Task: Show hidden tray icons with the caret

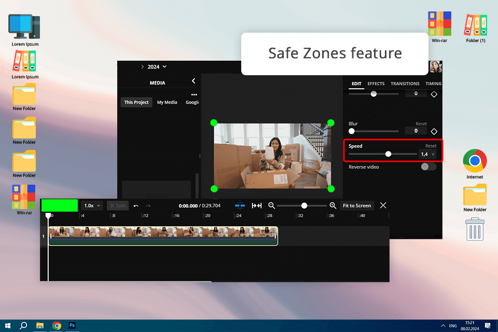Action: point(442,326)
